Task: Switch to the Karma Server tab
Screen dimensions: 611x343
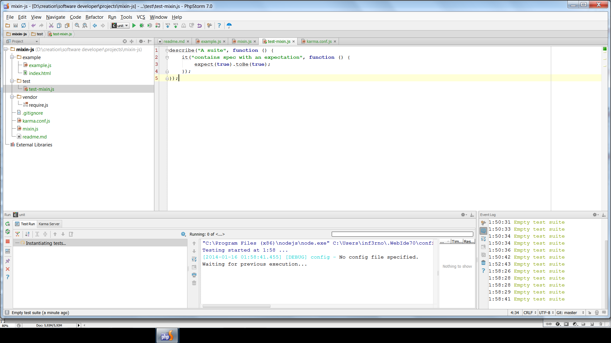Action: (49, 224)
